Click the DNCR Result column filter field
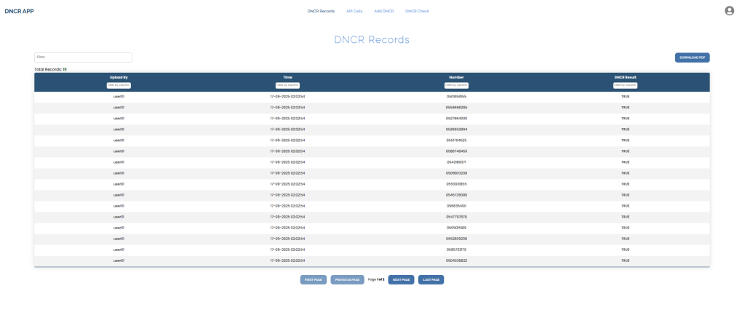The image size is (745, 334). point(625,85)
